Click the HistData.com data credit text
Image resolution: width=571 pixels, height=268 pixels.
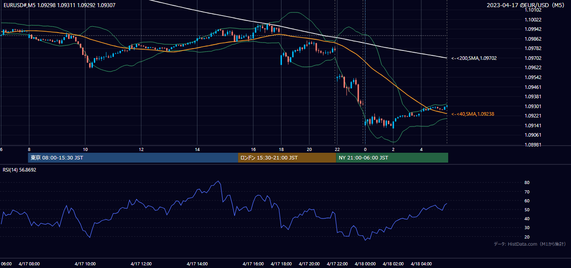click(x=530, y=244)
